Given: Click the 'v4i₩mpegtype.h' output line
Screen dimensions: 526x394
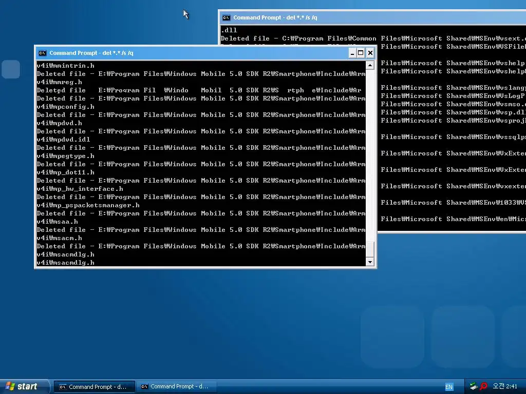Looking at the screenshot, I should click(x=65, y=156).
